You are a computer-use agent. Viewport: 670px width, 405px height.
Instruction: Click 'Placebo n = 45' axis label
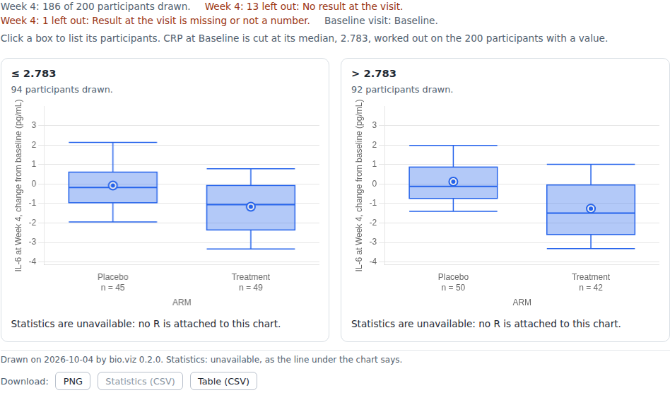point(113,283)
